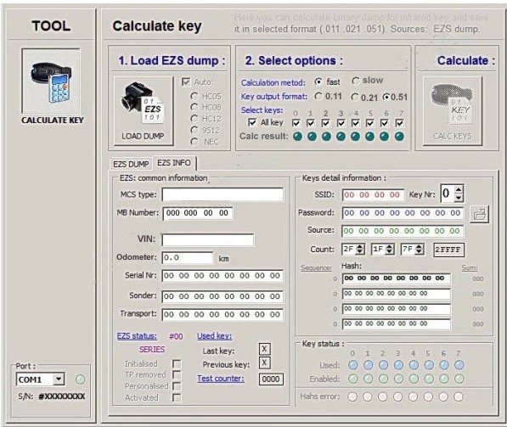
Task: Adjust the 7F count spinner
Action: click(x=419, y=250)
